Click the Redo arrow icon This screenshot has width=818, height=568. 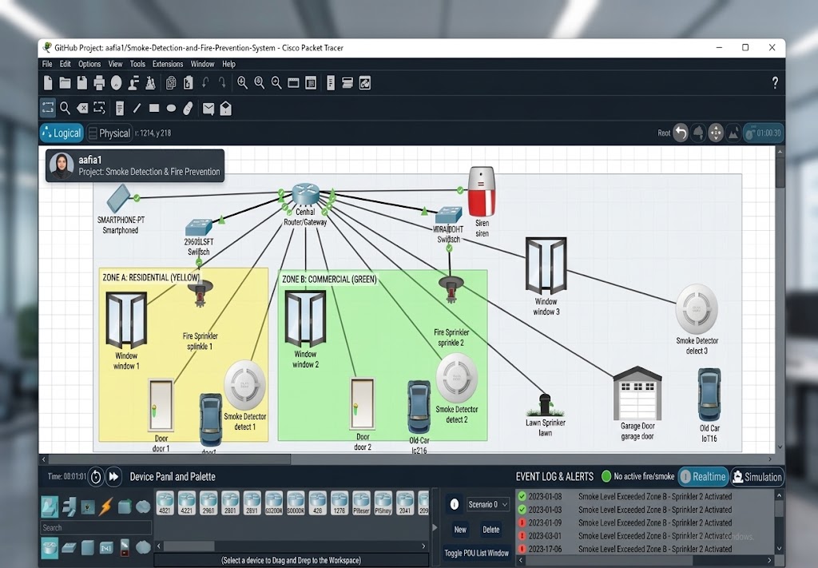tap(223, 83)
